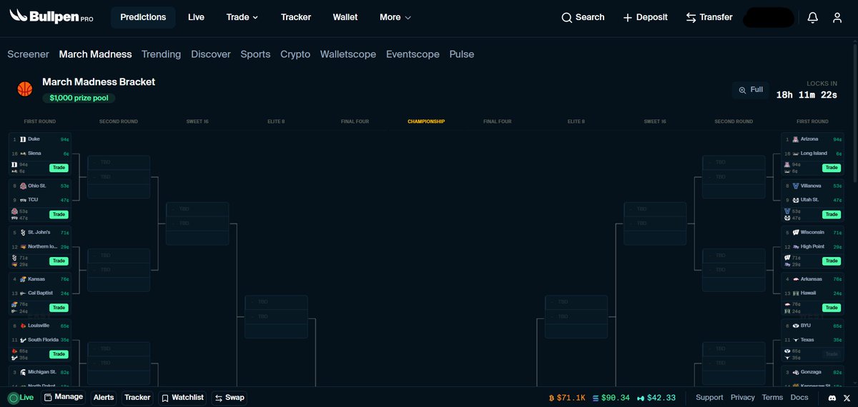
Task: Trade the Arizona vs Long Island matchup
Action: click(x=831, y=168)
